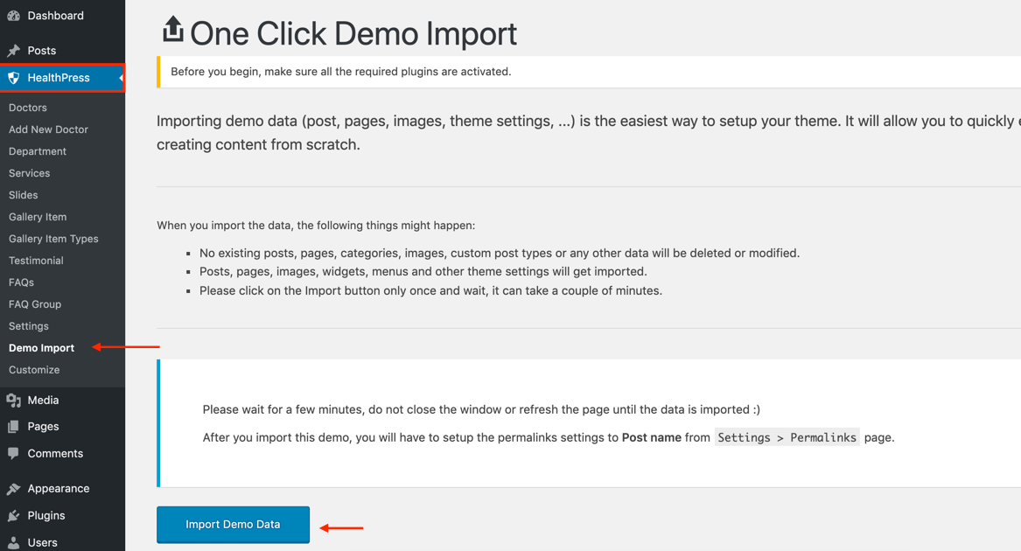Viewport: 1021px width, 551px height.
Task: Select Customize under HealthPress
Action: (x=34, y=370)
